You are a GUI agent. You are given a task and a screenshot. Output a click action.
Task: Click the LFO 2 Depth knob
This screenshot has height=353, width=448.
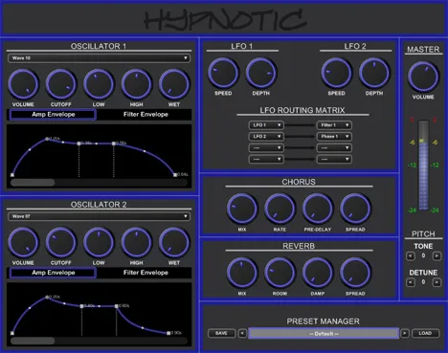point(374,73)
